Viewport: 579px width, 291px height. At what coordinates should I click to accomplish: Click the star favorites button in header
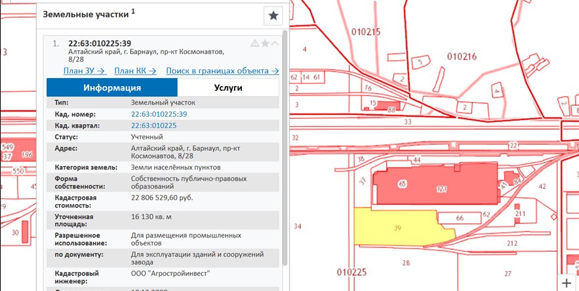(x=273, y=16)
